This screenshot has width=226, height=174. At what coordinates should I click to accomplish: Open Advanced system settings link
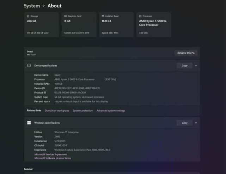[111, 111]
